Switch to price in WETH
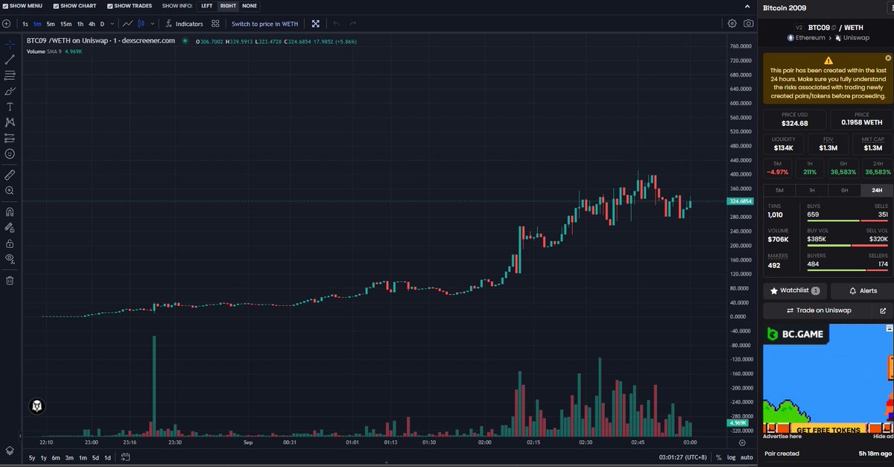The width and height of the screenshot is (894, 467). pos(264,24)
